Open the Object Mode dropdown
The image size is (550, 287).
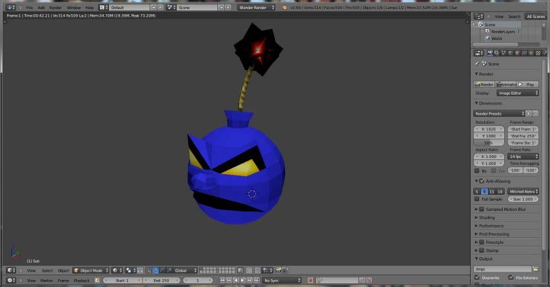[x=91, y=270]
